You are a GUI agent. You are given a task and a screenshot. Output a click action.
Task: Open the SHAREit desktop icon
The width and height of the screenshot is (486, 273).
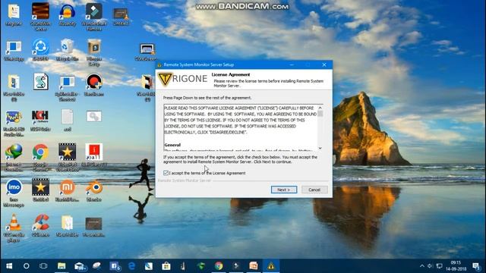coord(40,49)
